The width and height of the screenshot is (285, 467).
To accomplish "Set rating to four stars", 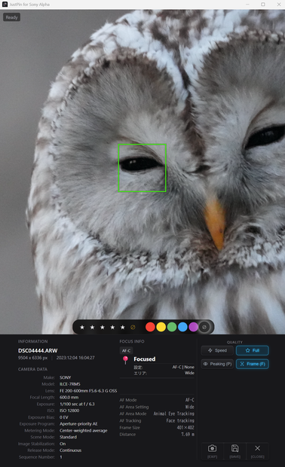I will pos(112,328).
